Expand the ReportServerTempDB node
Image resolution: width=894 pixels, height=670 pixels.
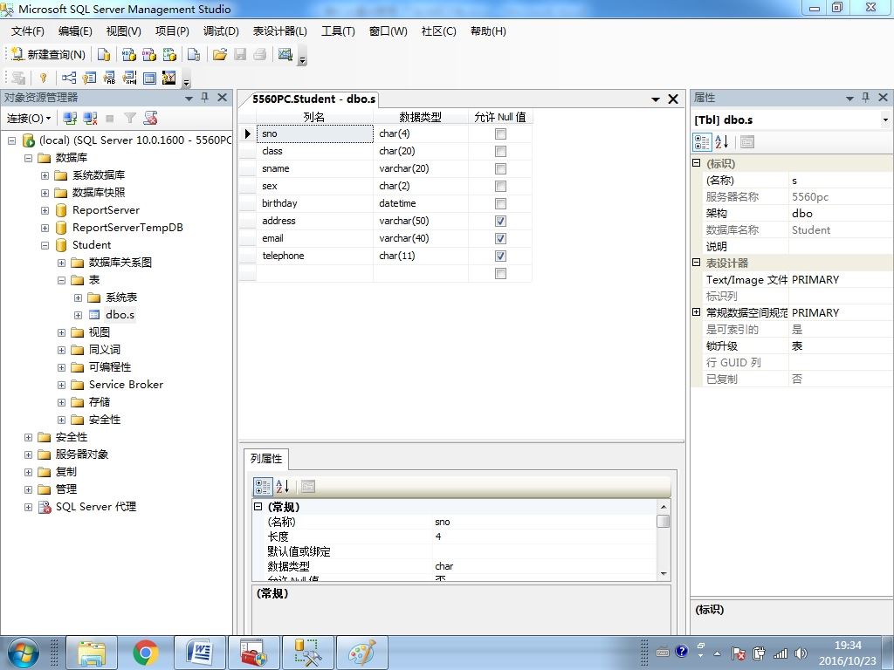45,228
